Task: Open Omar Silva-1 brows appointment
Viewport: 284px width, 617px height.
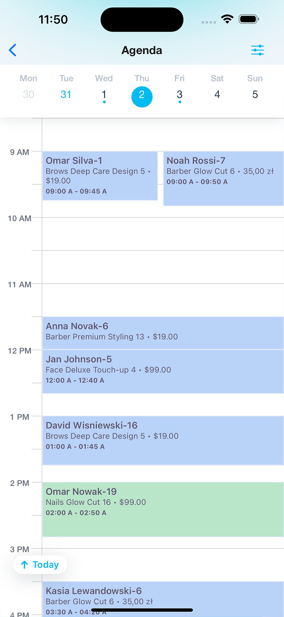Action: tap(100, 176)
